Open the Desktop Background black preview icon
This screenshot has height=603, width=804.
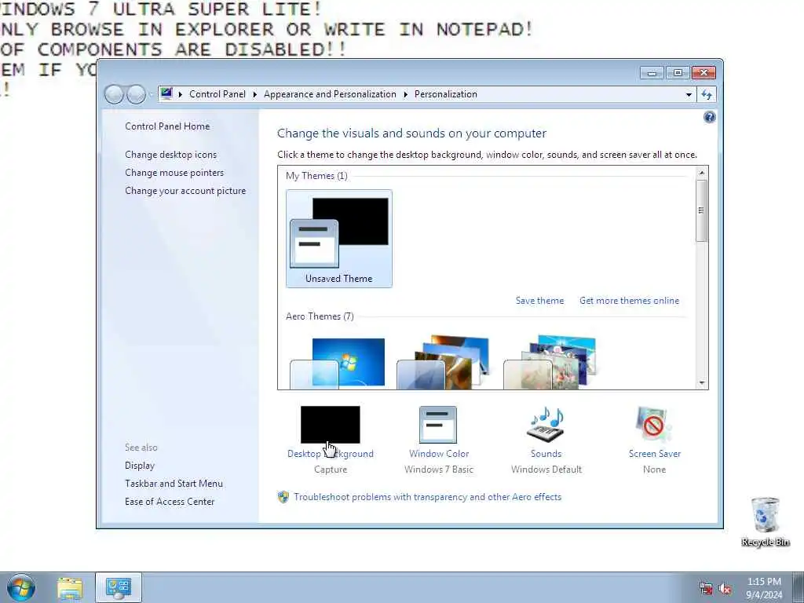(x=331, y=425)
